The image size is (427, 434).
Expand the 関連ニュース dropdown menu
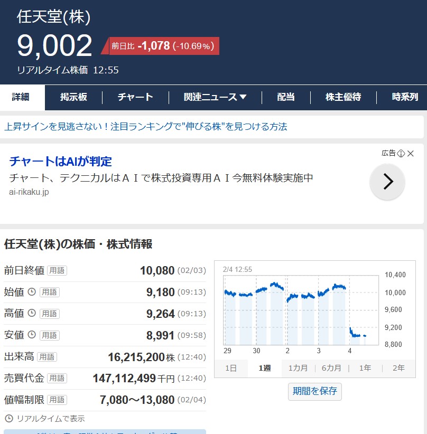click(215, 97)
